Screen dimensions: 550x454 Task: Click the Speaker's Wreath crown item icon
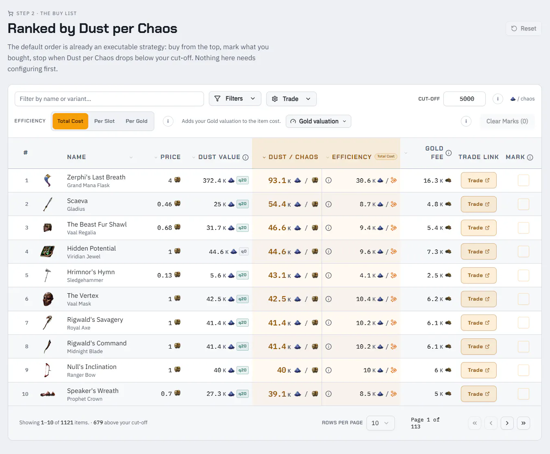click(48, 394)
